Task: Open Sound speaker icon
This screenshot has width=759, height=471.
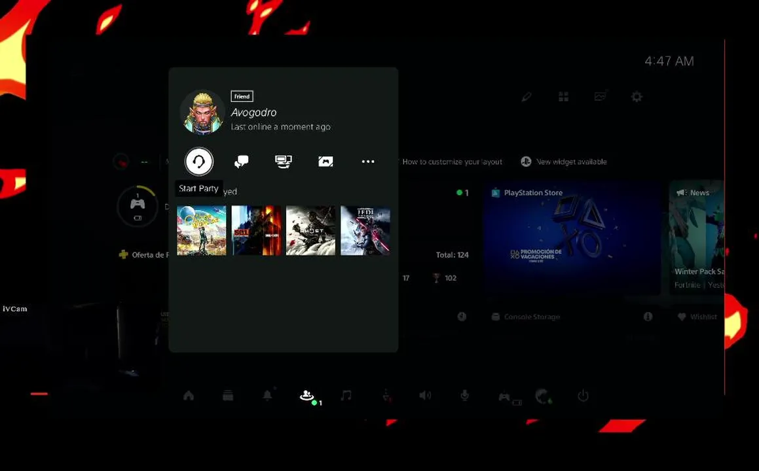Action: [x=425, y=396]
